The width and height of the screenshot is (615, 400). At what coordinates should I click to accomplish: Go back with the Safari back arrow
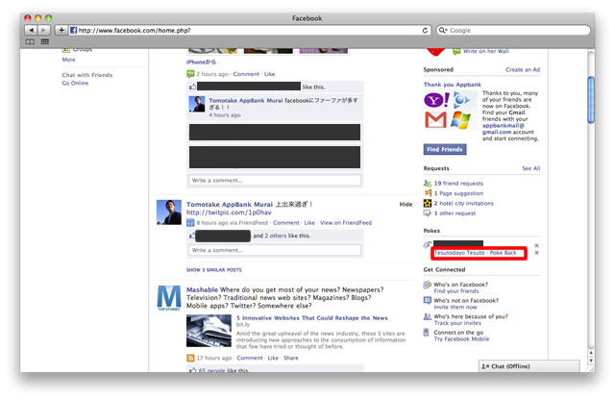point(31,30)
